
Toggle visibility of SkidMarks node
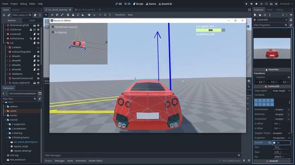[38, 74]
